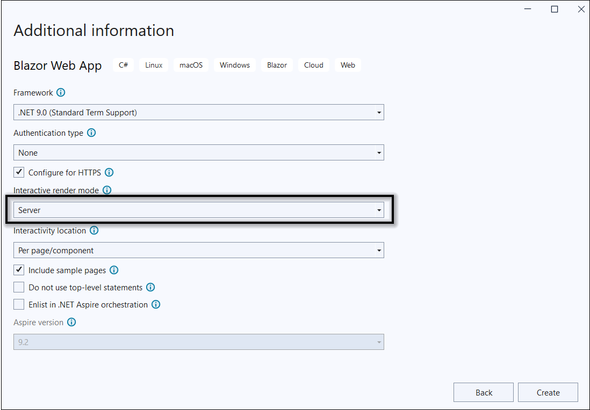Enable Do not use top-level statements
The height and width of the screenshot is (410, 590).
pyautogui.click(x=19, y=288)
